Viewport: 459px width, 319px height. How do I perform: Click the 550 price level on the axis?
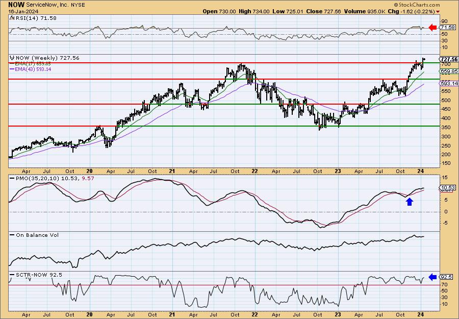pos(446,91)
